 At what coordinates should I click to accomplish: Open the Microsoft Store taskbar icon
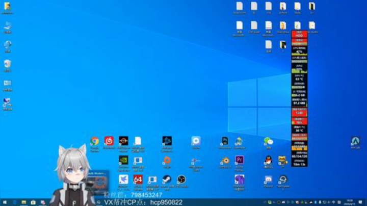[33, 202]
